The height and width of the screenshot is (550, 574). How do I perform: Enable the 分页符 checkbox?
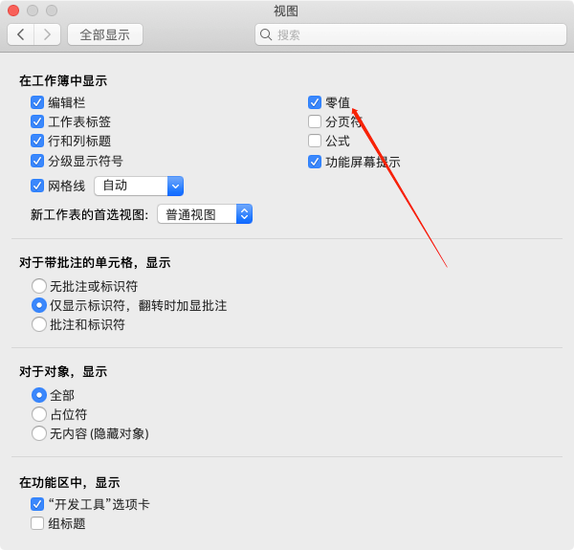tap(315, 121)
